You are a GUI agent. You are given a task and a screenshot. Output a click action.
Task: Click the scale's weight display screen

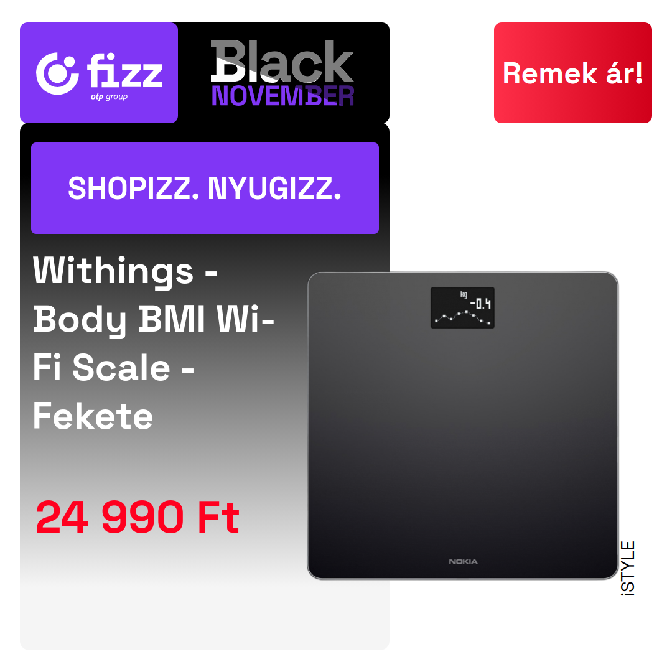[462, 308]
